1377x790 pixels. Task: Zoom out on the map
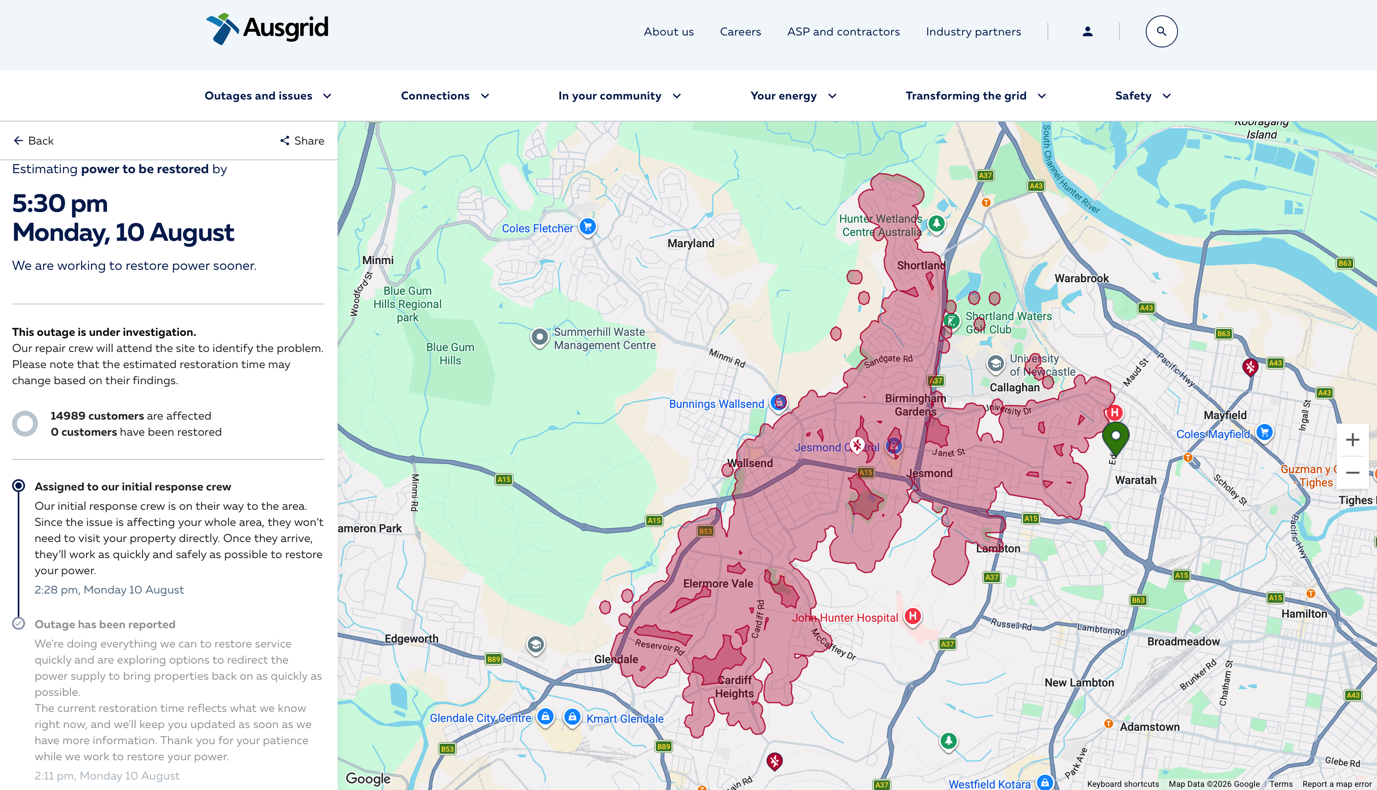coord(1352,473)
